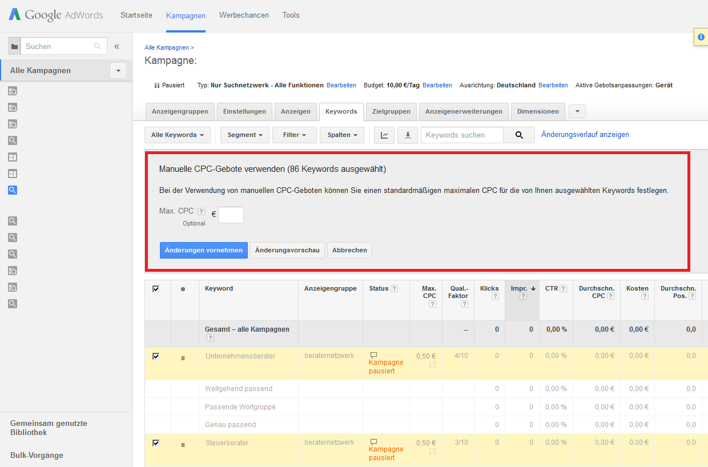The height and width of the screenshot is (467, 708).
Task: Go to the Startseite tab
Action: 136,15
